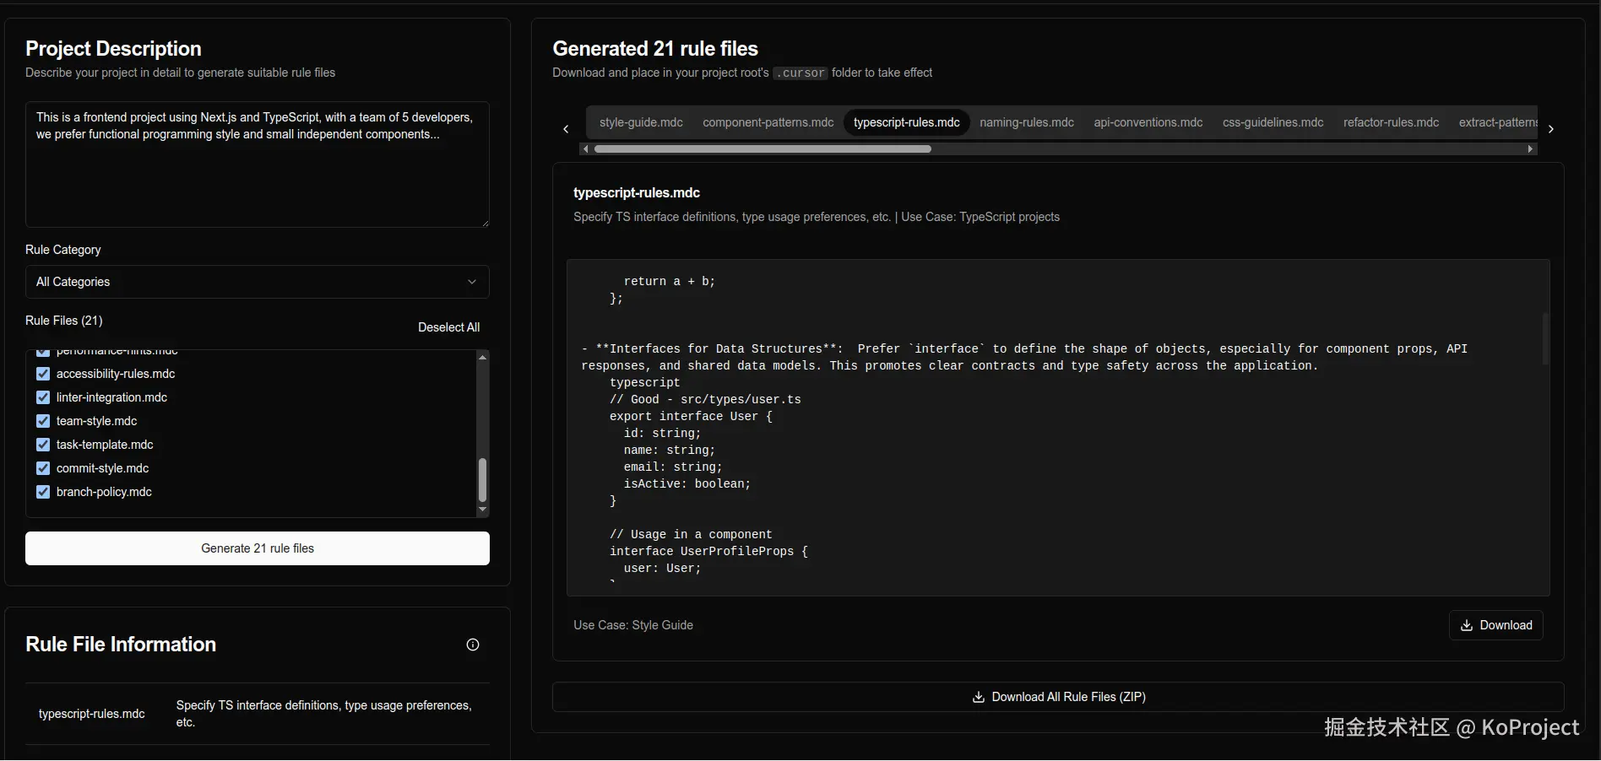Screen dimensions: 1601x761
Task: Toggle the commit-style.mdc checkbox
Action: 43,468
